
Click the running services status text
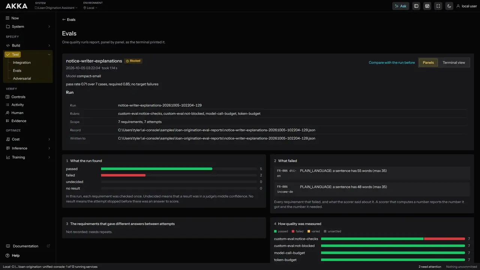[x=81, y=267]
